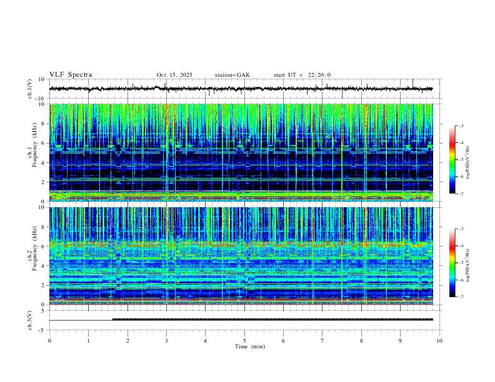The width and height of the screenshot is (495, 382).
Task: Click the time axis tick label '8'
Action: click(x=361, y=341)
